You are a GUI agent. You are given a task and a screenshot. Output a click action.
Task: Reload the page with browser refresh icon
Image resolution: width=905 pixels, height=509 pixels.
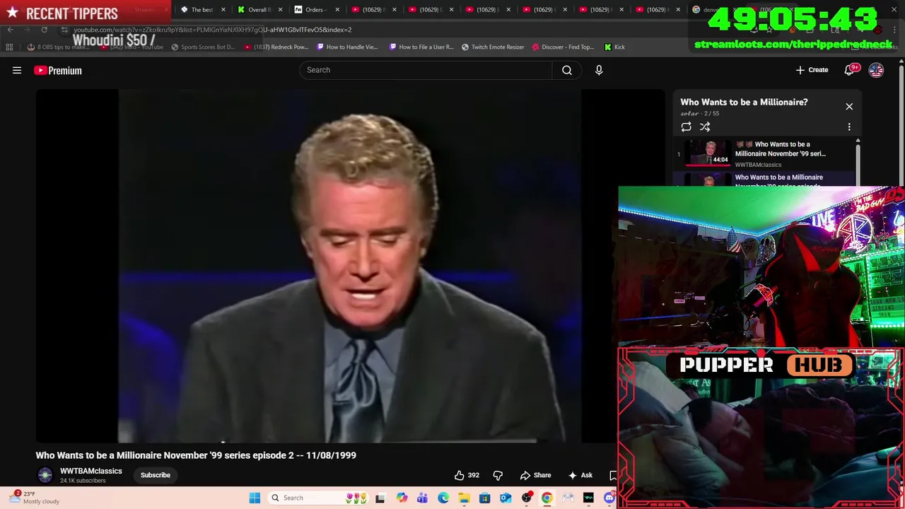point(44,30)
